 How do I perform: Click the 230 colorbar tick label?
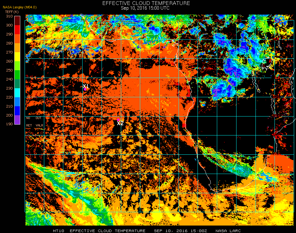[x=9, y=88]
